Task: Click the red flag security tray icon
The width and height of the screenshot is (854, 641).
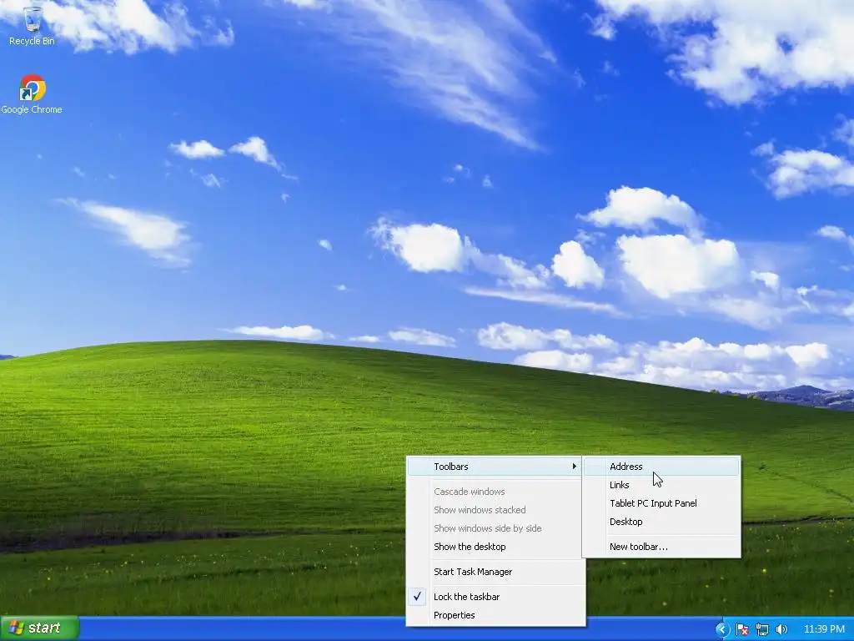Action: 741,629
